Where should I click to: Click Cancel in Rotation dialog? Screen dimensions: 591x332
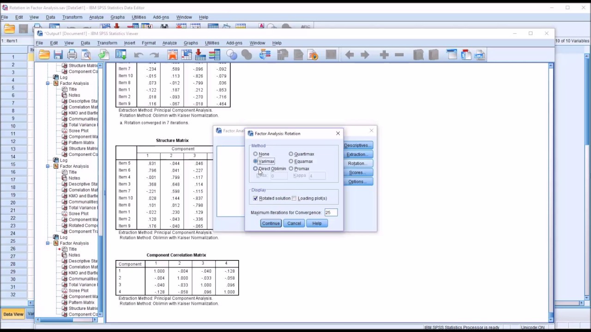[x=294, y=223]
